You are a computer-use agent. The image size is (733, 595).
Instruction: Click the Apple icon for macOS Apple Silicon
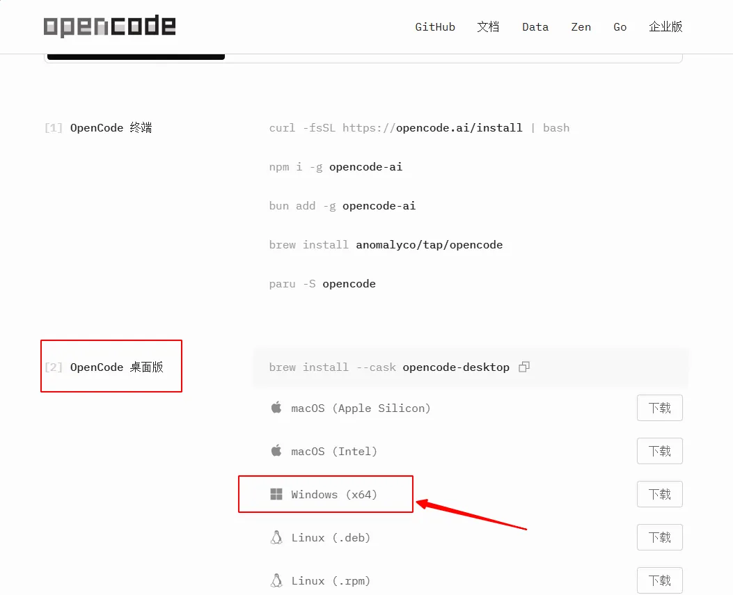[x=276, y=408]
